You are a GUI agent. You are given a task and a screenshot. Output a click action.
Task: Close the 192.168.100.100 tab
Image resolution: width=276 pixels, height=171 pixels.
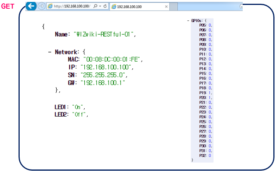coord(166,7)
